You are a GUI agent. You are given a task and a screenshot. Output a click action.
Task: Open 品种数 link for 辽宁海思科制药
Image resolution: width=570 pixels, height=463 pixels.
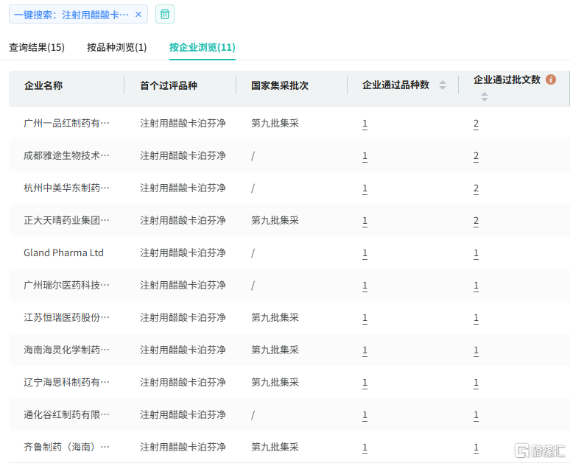click(x=365, y=382)
